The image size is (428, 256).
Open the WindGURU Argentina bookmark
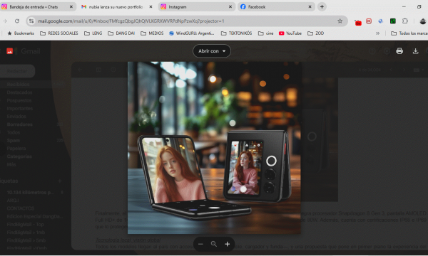[x=192, y=33]
